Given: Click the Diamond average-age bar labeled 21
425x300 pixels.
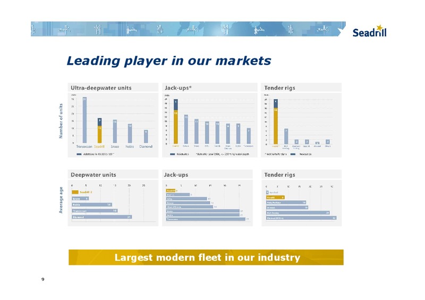Looking at the screenshot, I should click(x=102, y=217).
